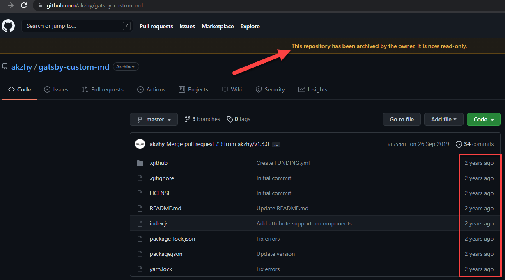Open the green Code dropdown
The width and height of the screenshot is (505, 280).
484,119
